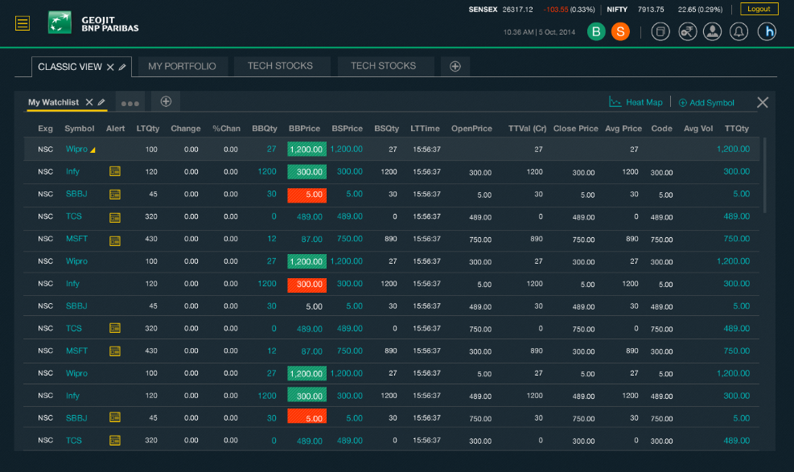Expand the triangle marker next to first Wipro

93,150
